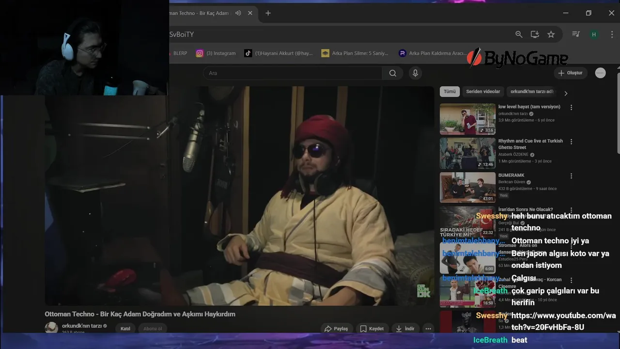The height and width of the screenshot is (349, 620).
Task: Select the Tümü filter chip
Action: (x=449, y=92)
